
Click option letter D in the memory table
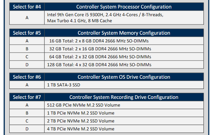pos(27,65)
